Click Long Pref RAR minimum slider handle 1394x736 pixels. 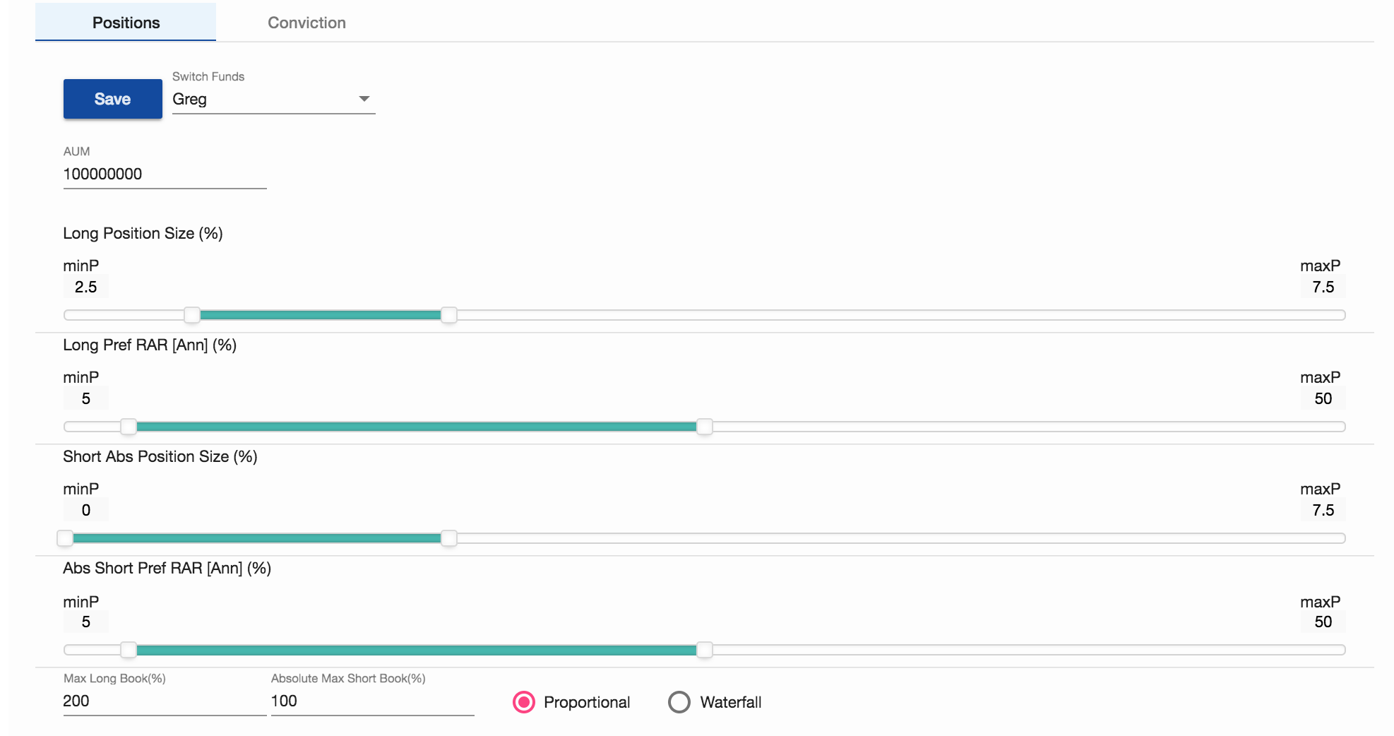pos(129,427)
